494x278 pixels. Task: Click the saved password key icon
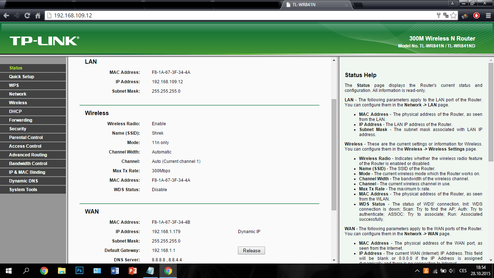coord(439,16)
